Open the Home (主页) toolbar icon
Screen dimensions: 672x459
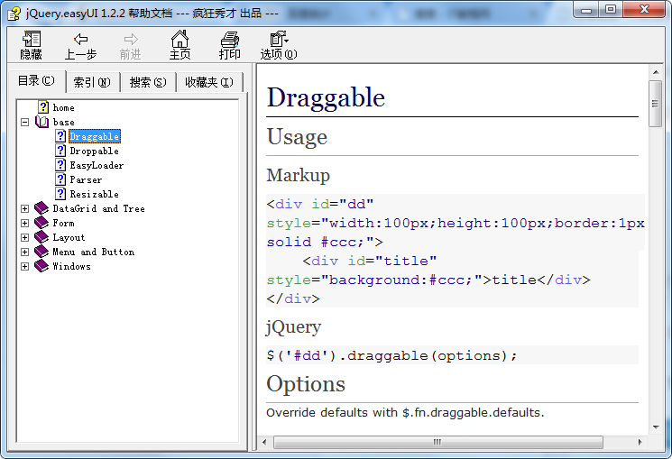[x=180, y=39]
